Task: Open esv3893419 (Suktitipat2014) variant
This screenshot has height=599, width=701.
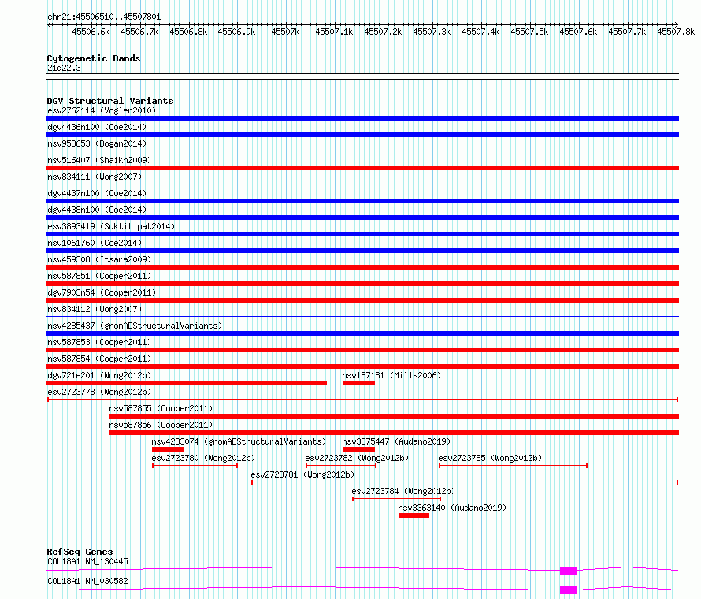Action: 111,226
